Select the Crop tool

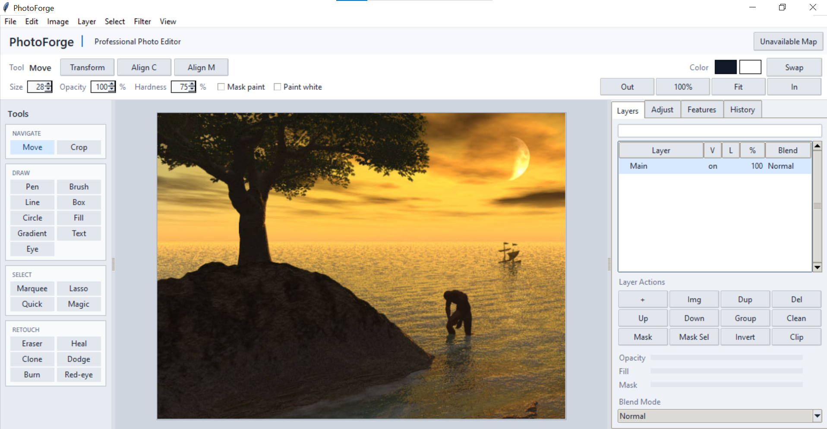pos(79,147)
